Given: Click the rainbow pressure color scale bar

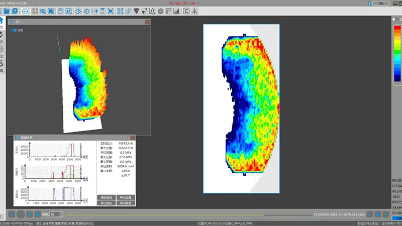Looking at the screenshot, I should click(397, 54).
